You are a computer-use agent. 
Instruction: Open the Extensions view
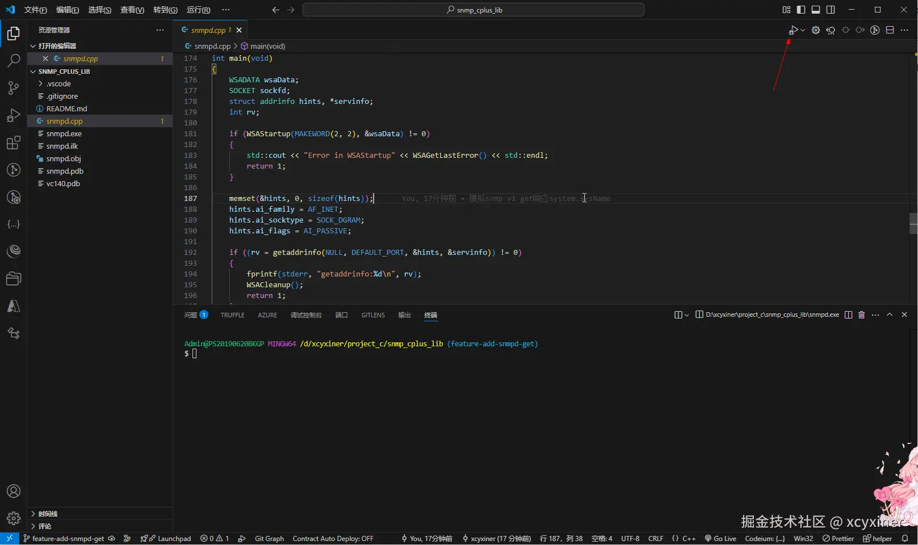tap(14, 142)
